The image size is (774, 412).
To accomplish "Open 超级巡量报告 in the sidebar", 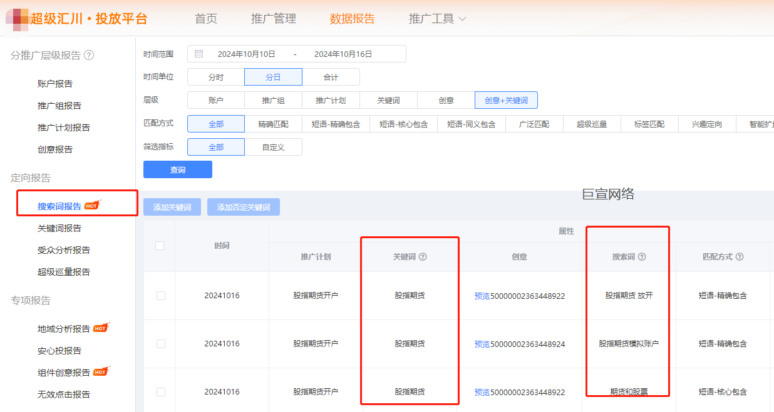I will [x=64, y=272].
